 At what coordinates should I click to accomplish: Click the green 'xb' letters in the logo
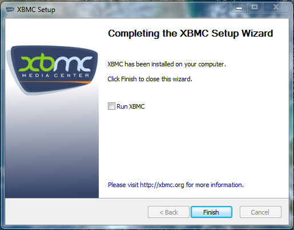(x=37, y=62)
